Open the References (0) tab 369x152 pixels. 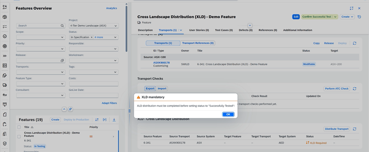click(x=268, y=30)
